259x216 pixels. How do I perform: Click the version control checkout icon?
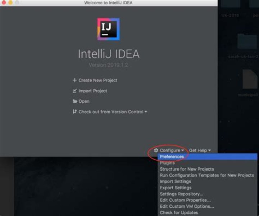[x=75, y=112]
